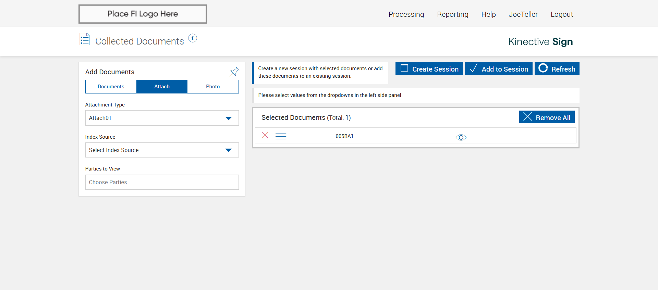Viewport: 658px width, 290px height.
Task: Open the Reporting menu
Action: click(x=452, y=14)
